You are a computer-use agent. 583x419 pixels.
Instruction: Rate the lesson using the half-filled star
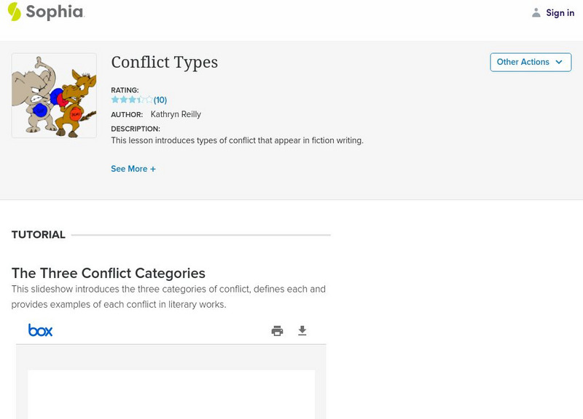tap(139, 99)
